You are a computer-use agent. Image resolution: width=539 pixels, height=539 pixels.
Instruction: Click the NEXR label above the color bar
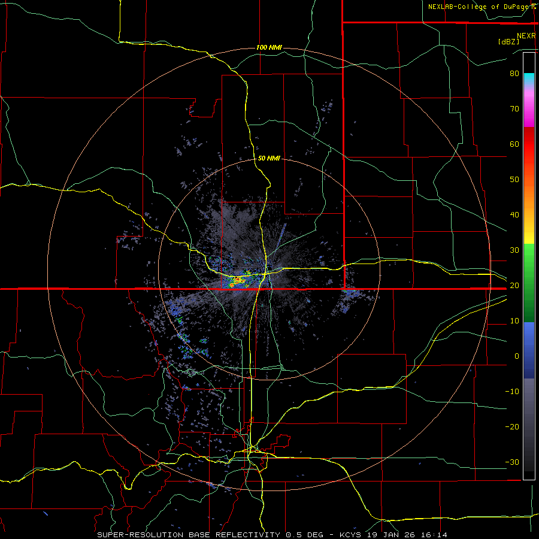(526, 36)
